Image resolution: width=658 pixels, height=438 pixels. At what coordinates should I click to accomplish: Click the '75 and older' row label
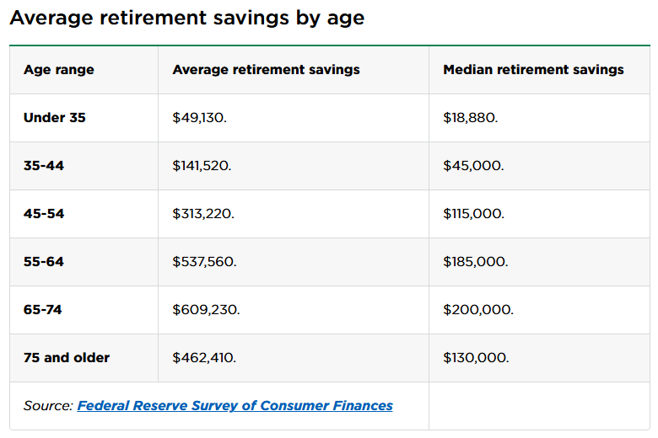(67, 358)
